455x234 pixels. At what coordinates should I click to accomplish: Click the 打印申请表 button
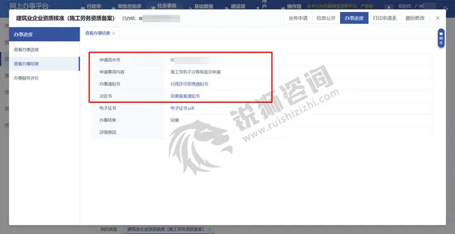pyautogui.click(x=384, y=18)
